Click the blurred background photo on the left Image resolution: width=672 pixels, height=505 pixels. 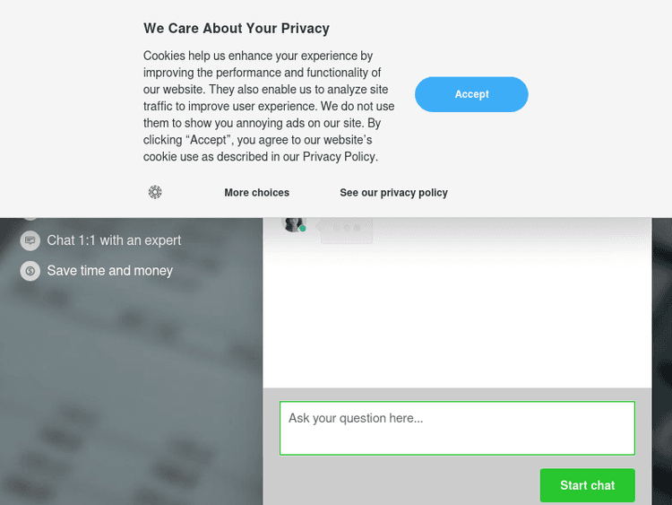pyautogui.click(x=125, y=386)
